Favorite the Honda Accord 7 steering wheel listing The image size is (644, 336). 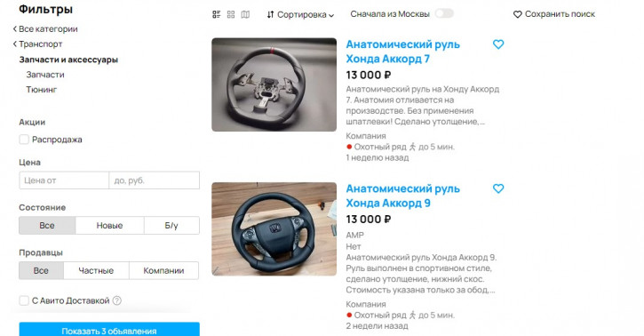click(498, 44)
